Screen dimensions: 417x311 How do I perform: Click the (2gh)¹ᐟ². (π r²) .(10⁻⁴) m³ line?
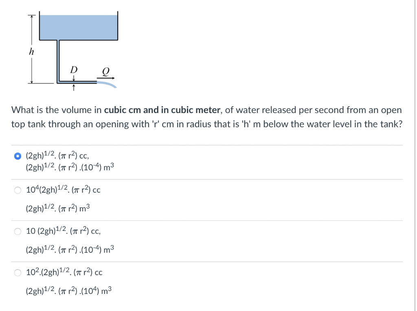click(69, 166)
